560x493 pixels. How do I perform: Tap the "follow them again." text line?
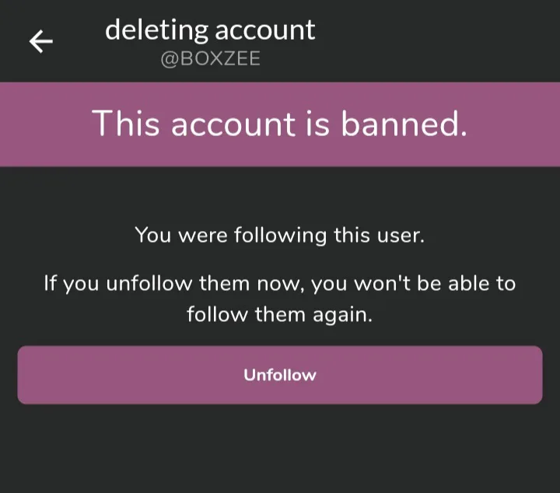[280, 315]
